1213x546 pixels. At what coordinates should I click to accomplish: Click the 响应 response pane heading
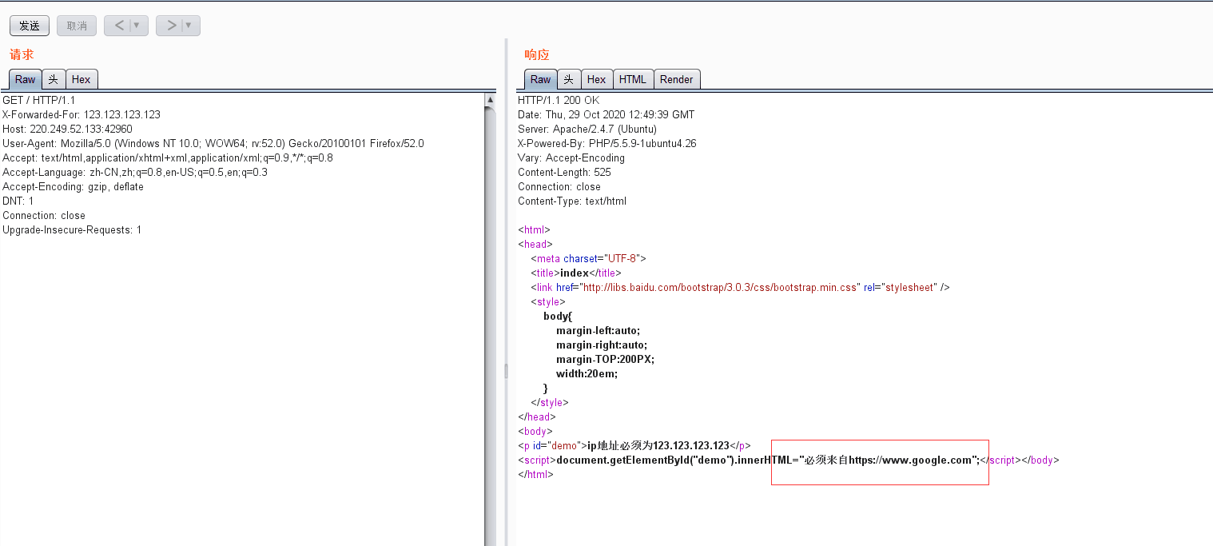(537, 55)
